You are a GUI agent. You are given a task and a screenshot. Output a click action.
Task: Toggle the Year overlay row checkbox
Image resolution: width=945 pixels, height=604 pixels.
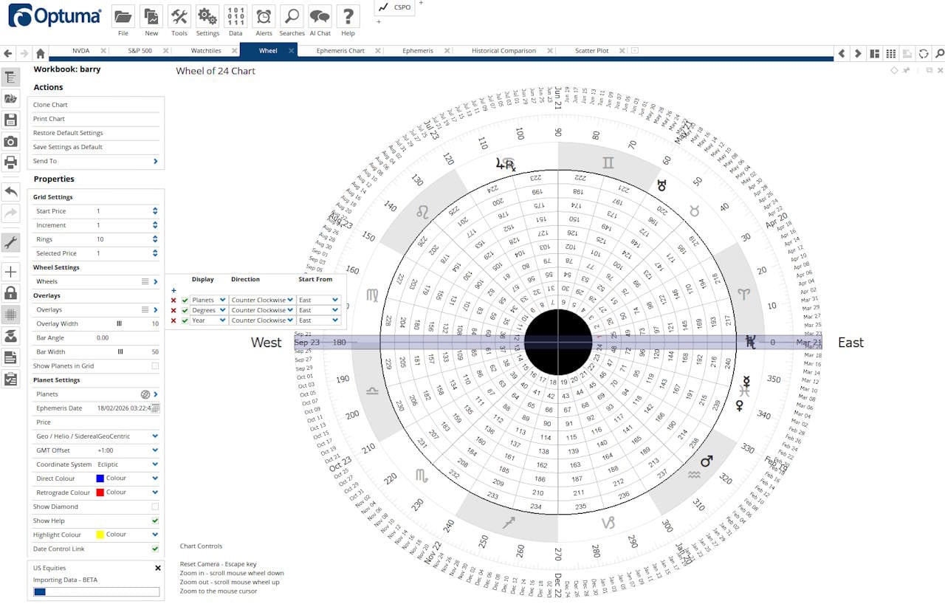185,320
